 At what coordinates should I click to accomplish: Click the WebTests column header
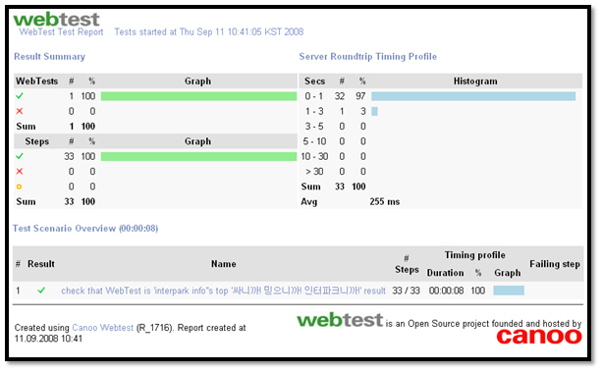coord(37,81)
